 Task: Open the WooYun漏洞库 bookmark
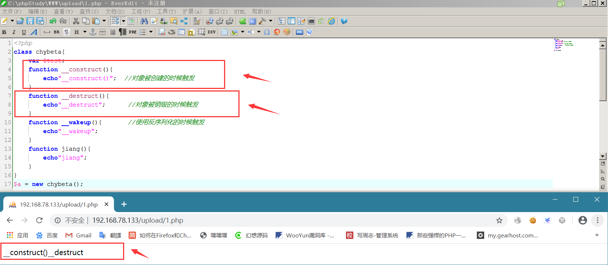click(305, 235)
